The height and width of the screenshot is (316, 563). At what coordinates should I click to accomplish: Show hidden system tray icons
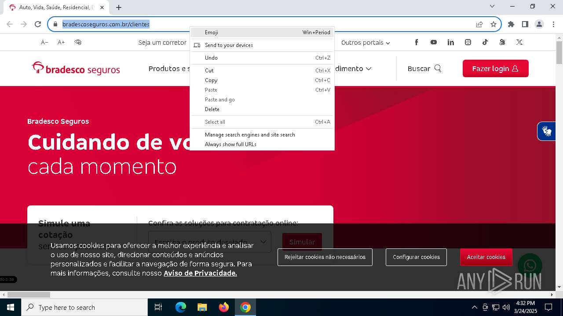(x=474, y=307)
